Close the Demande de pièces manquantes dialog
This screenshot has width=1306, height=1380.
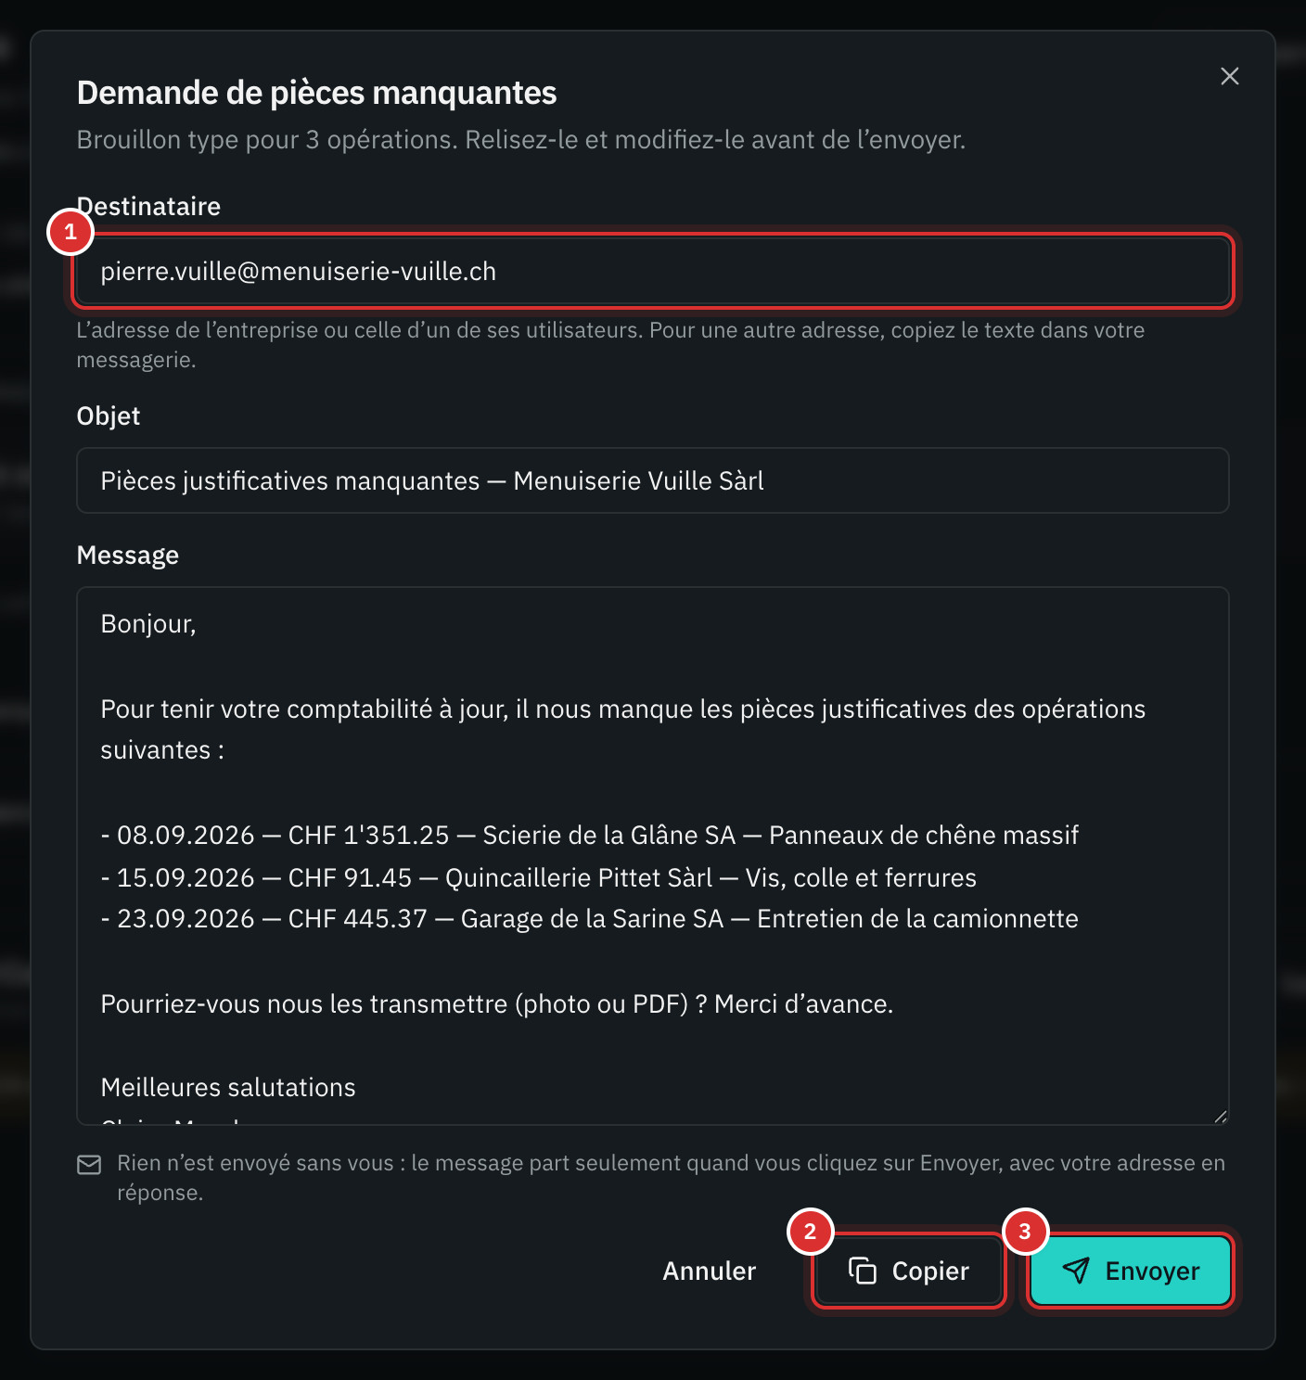tap(1229, 76)
